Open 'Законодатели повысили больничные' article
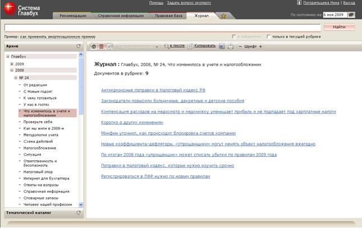The image size is (362, 228). tap(172, 101)
